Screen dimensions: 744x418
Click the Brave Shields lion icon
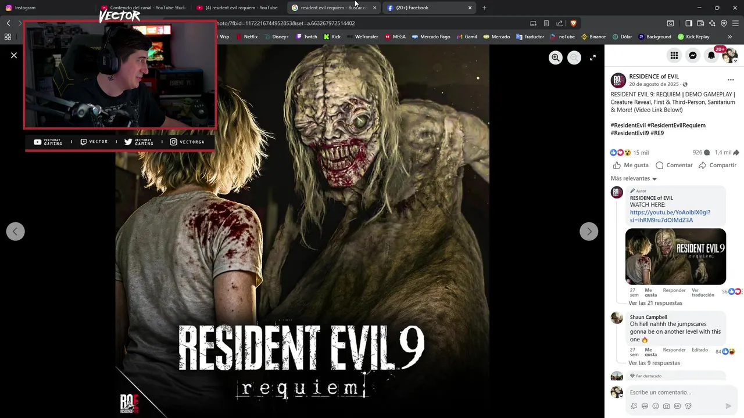(573, 23)
